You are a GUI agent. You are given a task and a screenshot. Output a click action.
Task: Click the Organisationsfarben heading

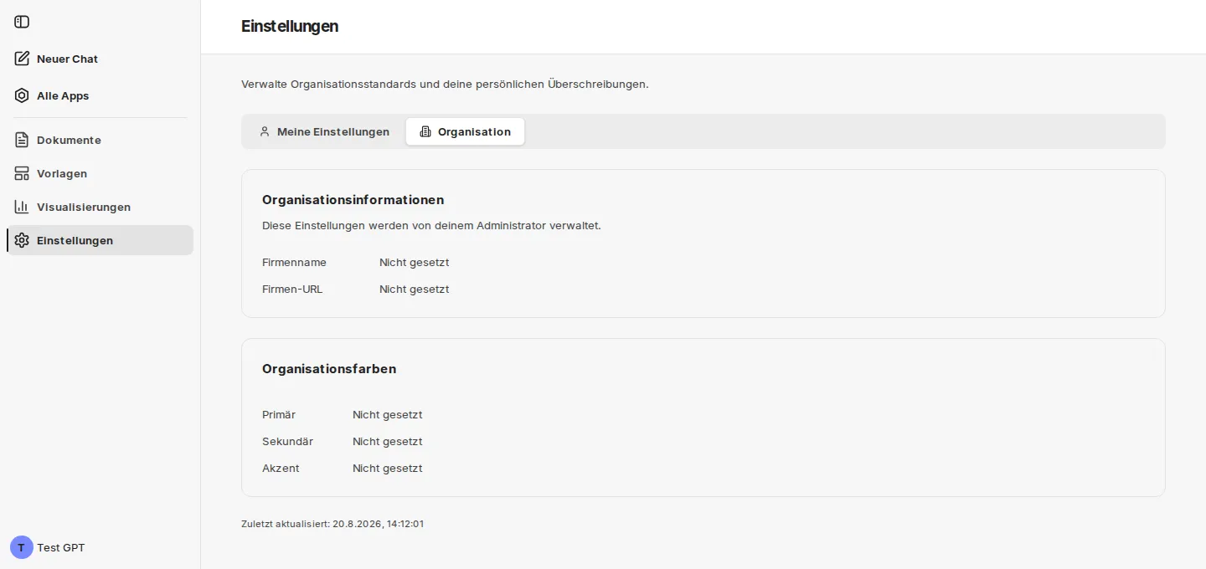(329, 369)
